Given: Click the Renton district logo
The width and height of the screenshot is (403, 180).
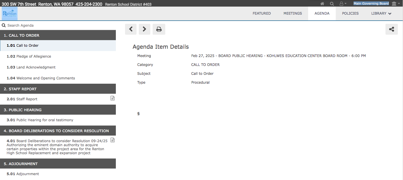Looking at the screenshot, I should [10, 14].
